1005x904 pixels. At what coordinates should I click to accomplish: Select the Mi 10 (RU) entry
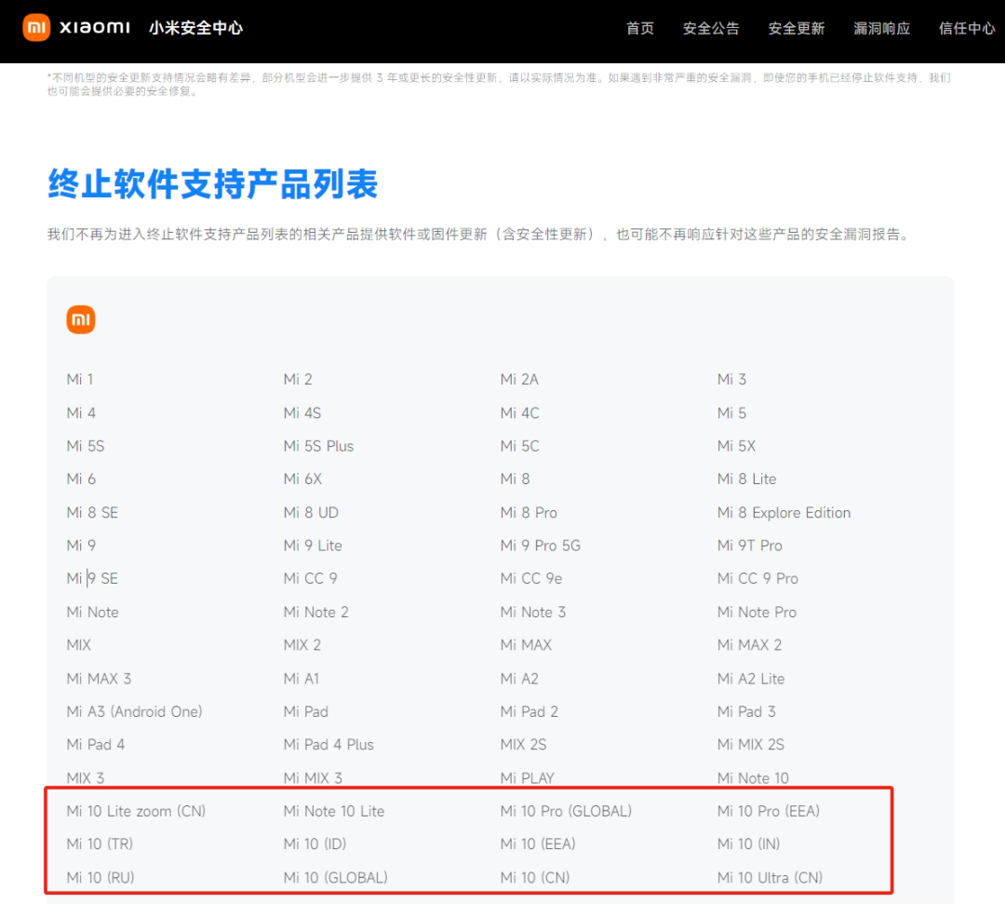point(100,878)
